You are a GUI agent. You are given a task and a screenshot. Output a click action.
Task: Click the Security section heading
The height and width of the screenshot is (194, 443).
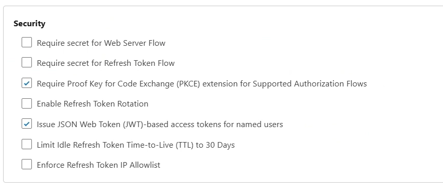(29, 24)
